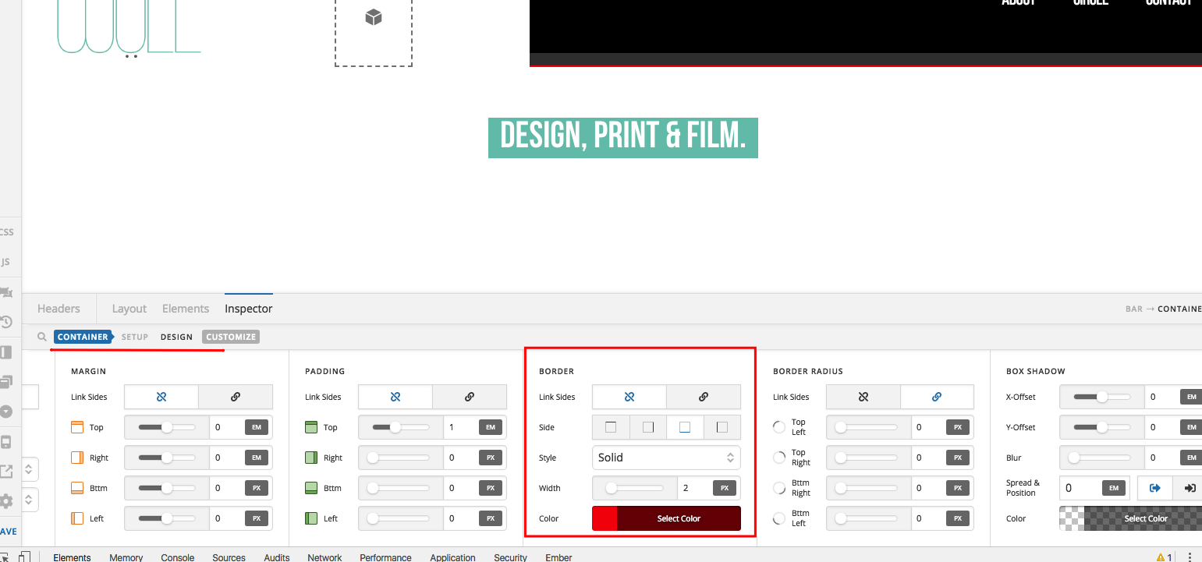Select the top side border icon

point(611,427)
